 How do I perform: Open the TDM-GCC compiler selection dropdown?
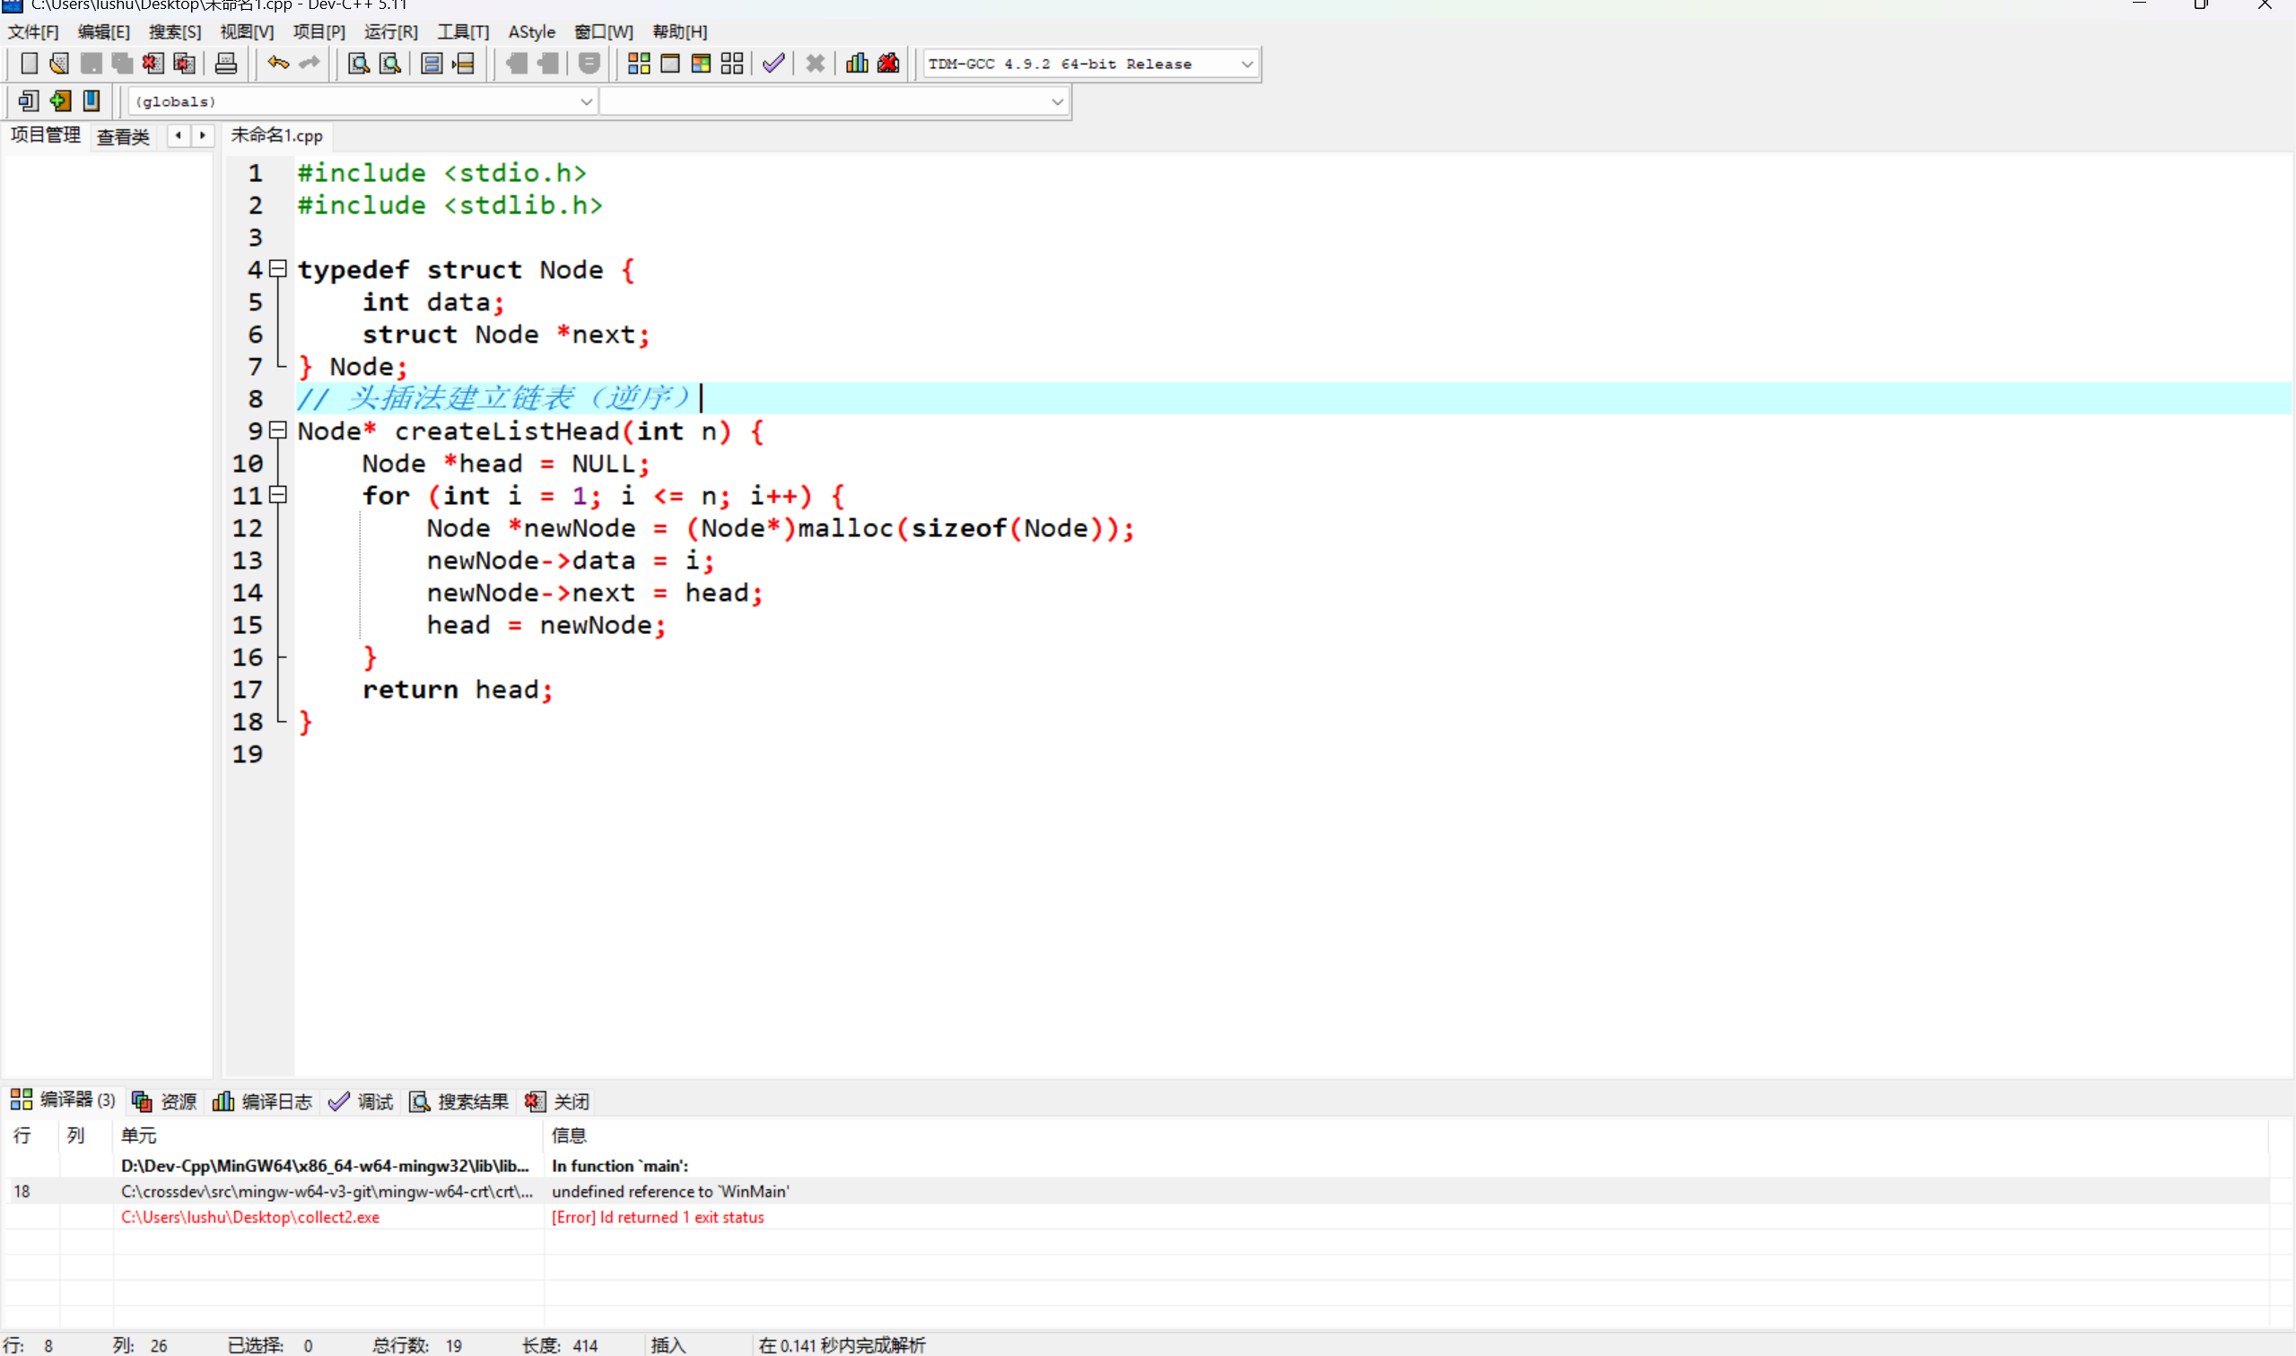[x=1247, y=64]
